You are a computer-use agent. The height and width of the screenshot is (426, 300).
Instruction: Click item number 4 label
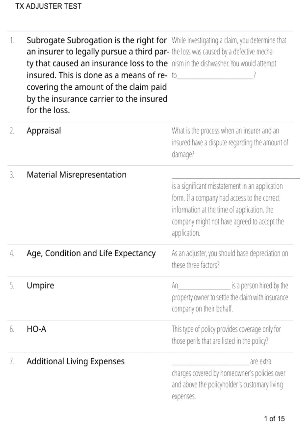coord(12,253)
